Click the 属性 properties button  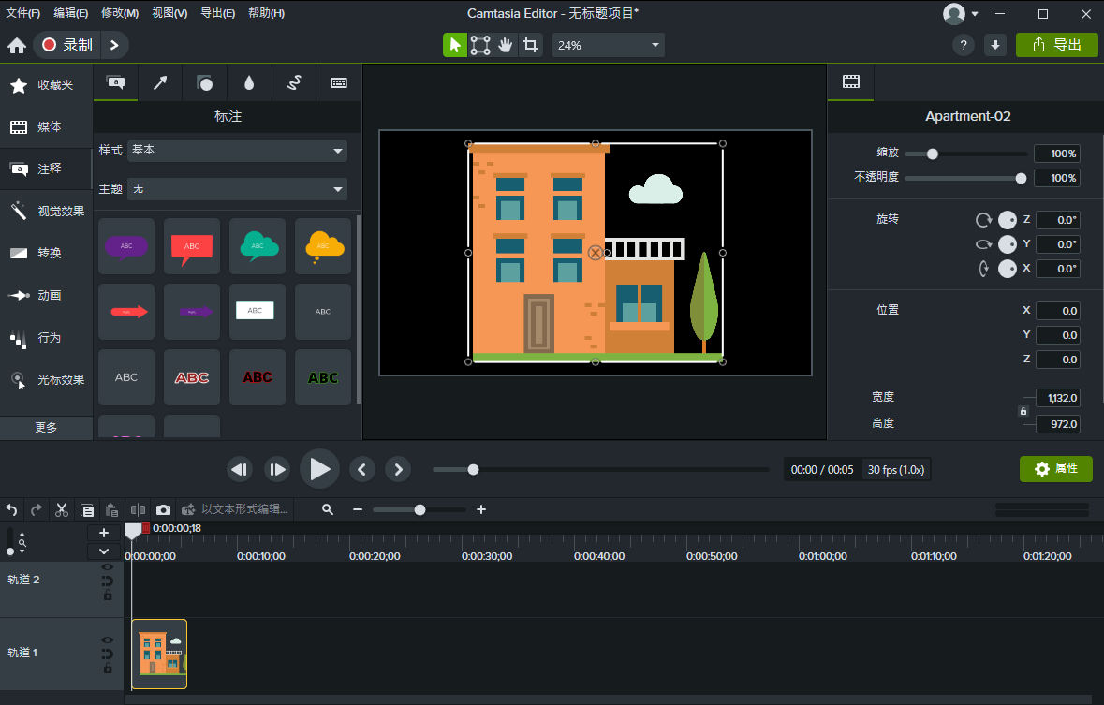pyautogui.click(x=1055, y=469)
